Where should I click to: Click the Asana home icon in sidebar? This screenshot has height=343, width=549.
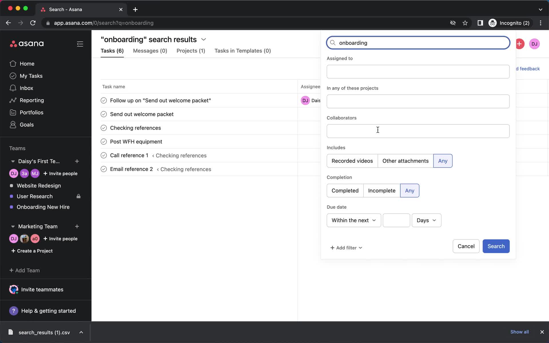point(26,43)
